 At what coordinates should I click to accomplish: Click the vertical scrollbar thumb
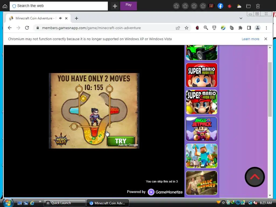(x=270, y=89)
